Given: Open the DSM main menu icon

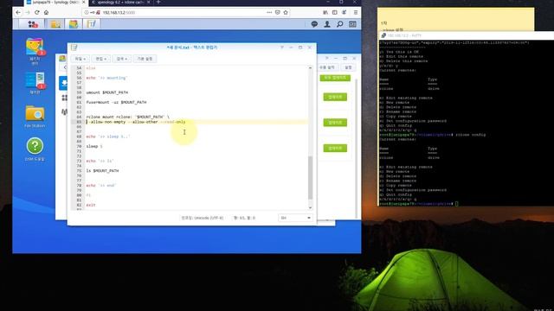Looking at the screenshot, I should tap(33, 24).
